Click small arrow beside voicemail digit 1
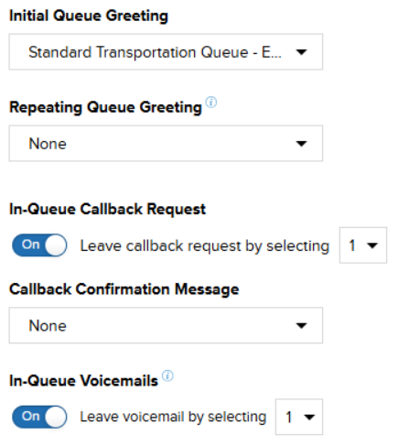Viewport: 398px width, 446px height. pyautogui.click(x=309, y=417)
